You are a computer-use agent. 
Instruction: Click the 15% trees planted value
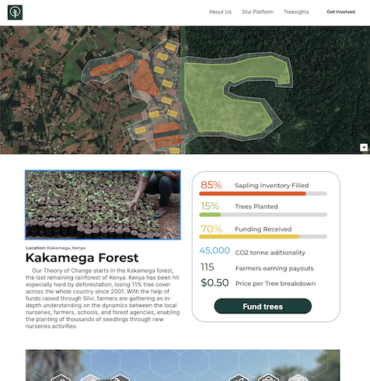coord(210,206)
